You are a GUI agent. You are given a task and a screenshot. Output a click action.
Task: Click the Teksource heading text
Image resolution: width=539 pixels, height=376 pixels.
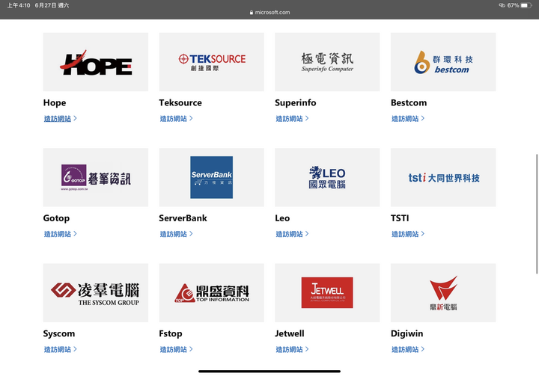click(180, 102)
